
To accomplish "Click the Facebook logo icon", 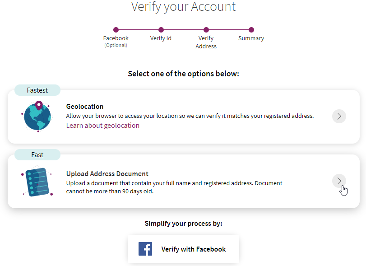I will point(145,249).
